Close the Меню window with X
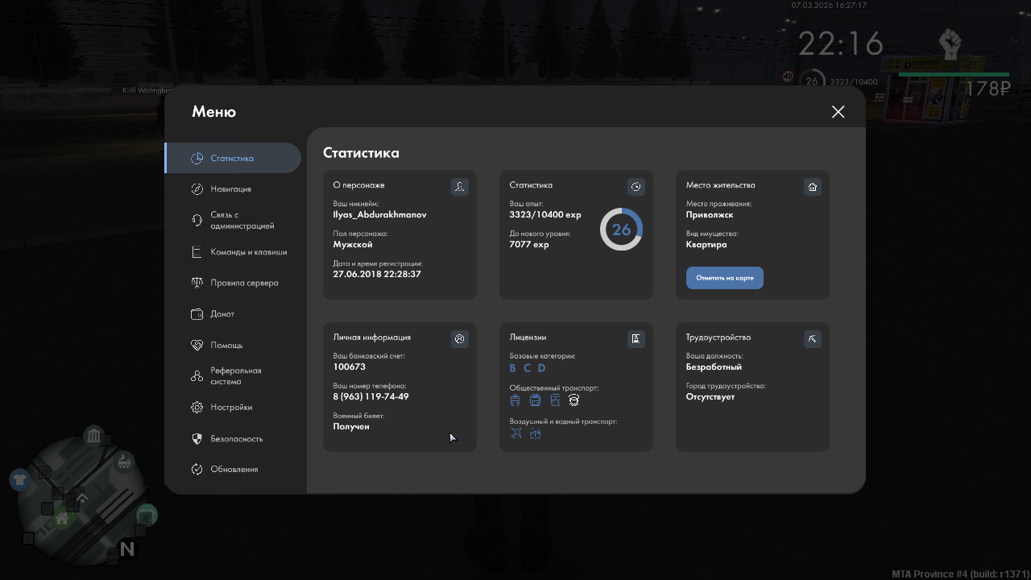Image resolution: width=1031 pixels, height=580 pixels. [838, 112]
